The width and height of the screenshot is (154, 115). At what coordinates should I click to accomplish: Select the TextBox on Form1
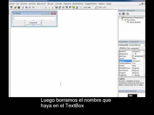tap(34, 18)
